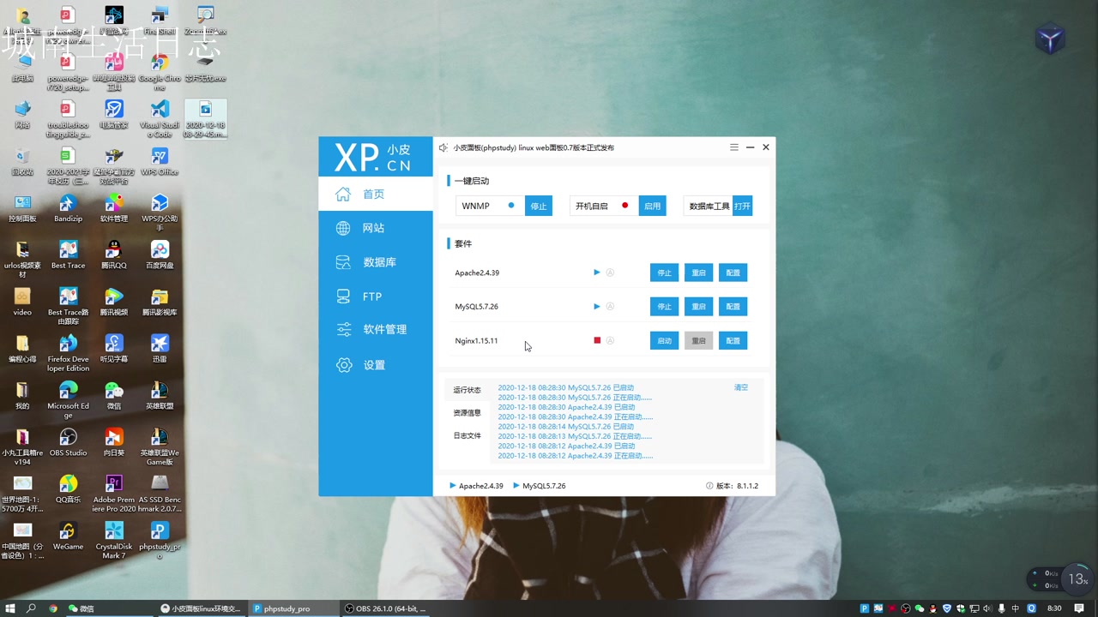1098x617 pixels.
Task: Open Google Chrome desktop icon
Action: click(160, 72)
